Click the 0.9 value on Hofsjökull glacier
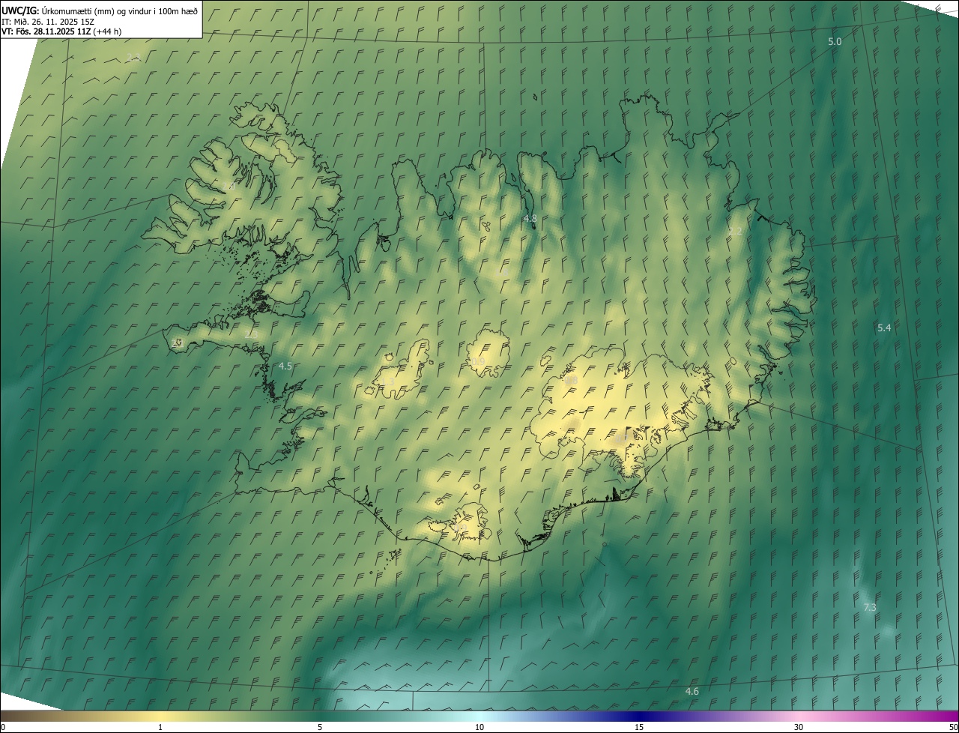Screen dimensions: 959x733 coord(478,362)
